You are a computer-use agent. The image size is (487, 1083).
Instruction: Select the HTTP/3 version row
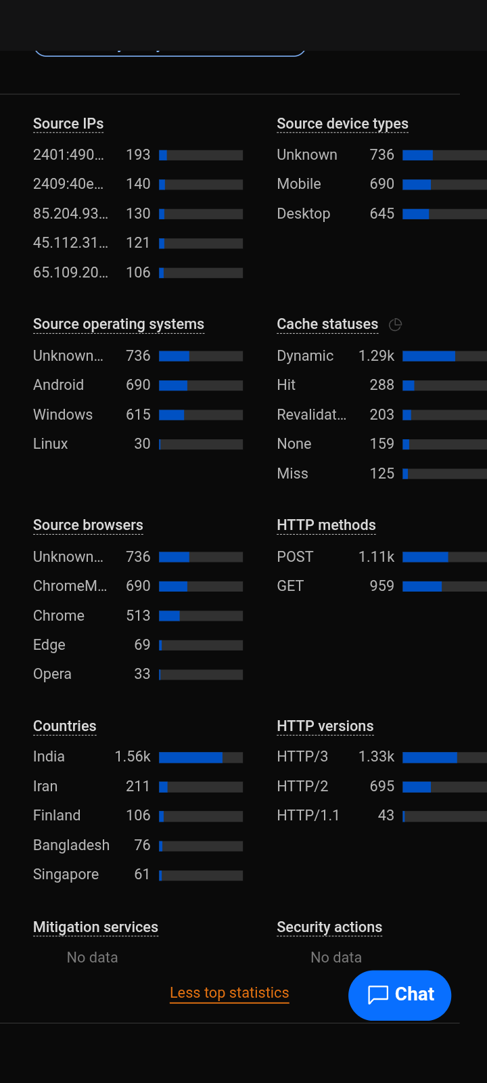[302, 757]
